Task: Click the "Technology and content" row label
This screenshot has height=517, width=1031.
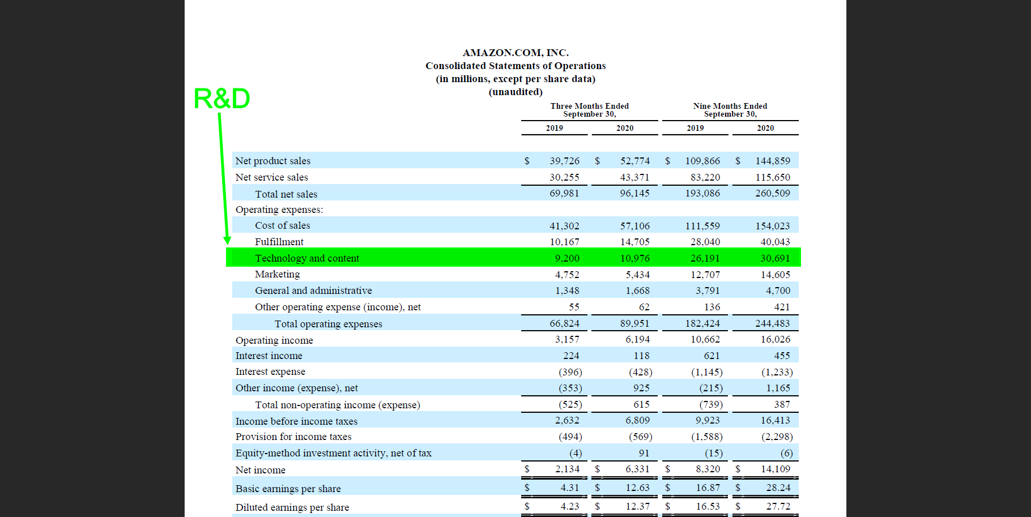Action: 307,258
